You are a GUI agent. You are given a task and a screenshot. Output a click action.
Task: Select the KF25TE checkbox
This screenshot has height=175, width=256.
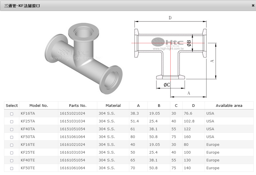[12, 153]
